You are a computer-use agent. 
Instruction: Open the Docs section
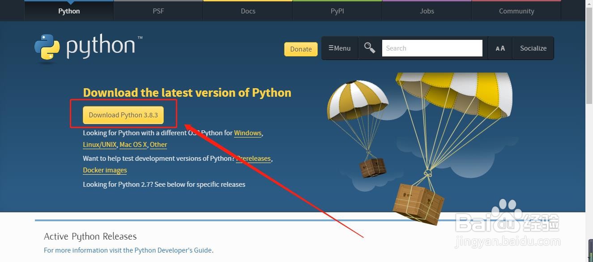click(x=248, y=11)
